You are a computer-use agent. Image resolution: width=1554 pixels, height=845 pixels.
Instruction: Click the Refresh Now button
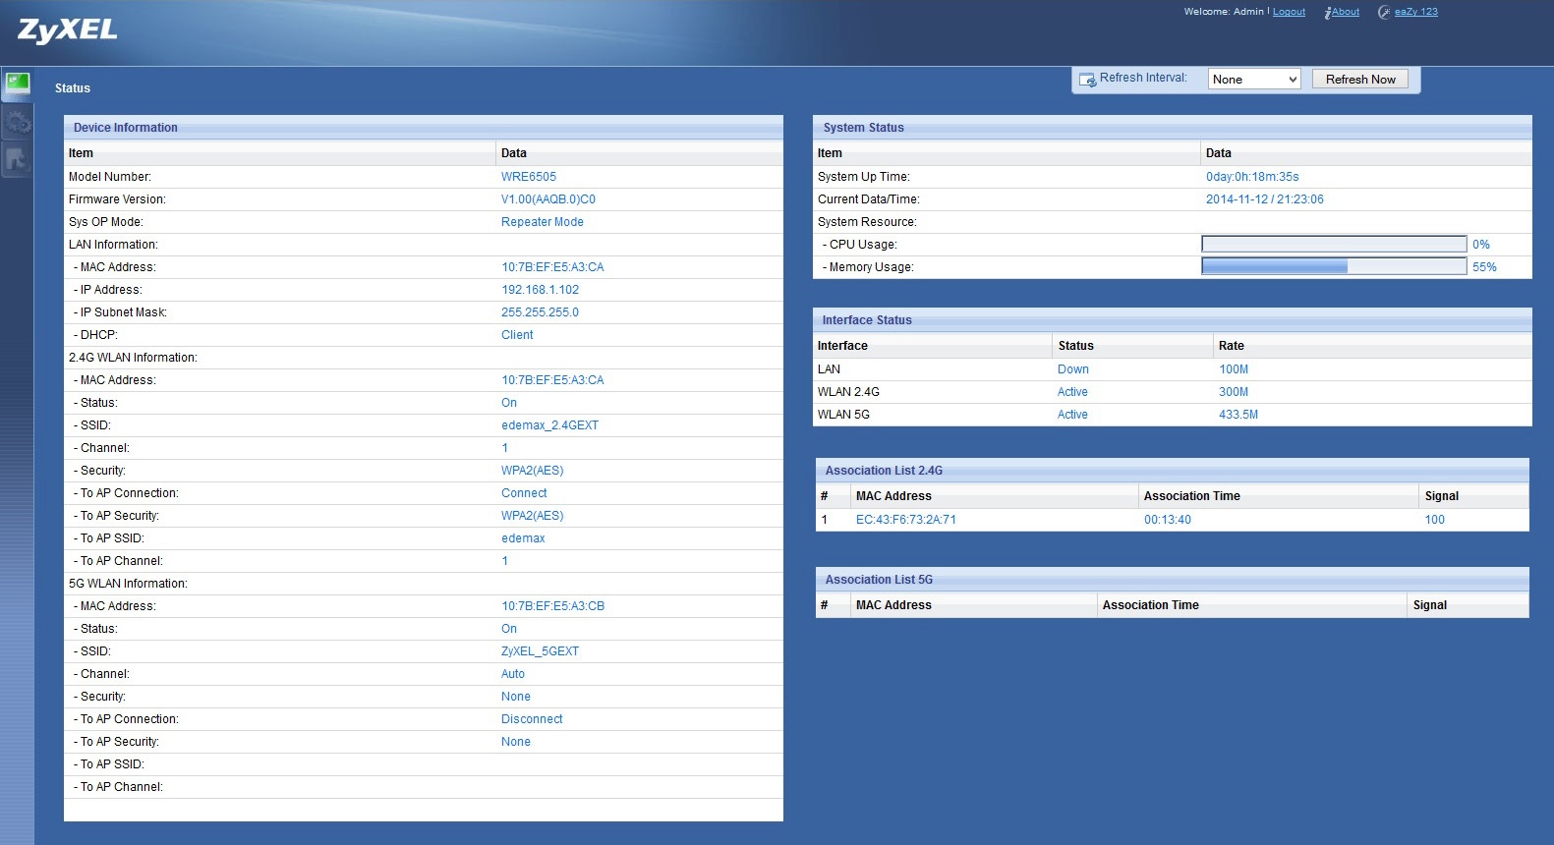(1360, 80)
